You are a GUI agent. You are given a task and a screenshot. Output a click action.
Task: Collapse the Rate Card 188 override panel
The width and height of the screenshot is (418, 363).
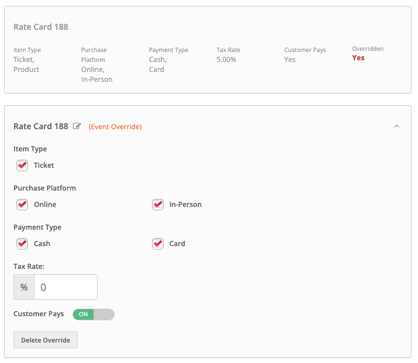pyautogui.click(x=396, y=126)
